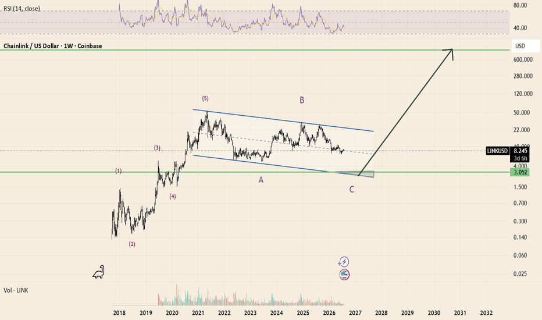Click the 2021 mark on time axis
The width and height of the screenshot is (542, 320).
point(198,313)
